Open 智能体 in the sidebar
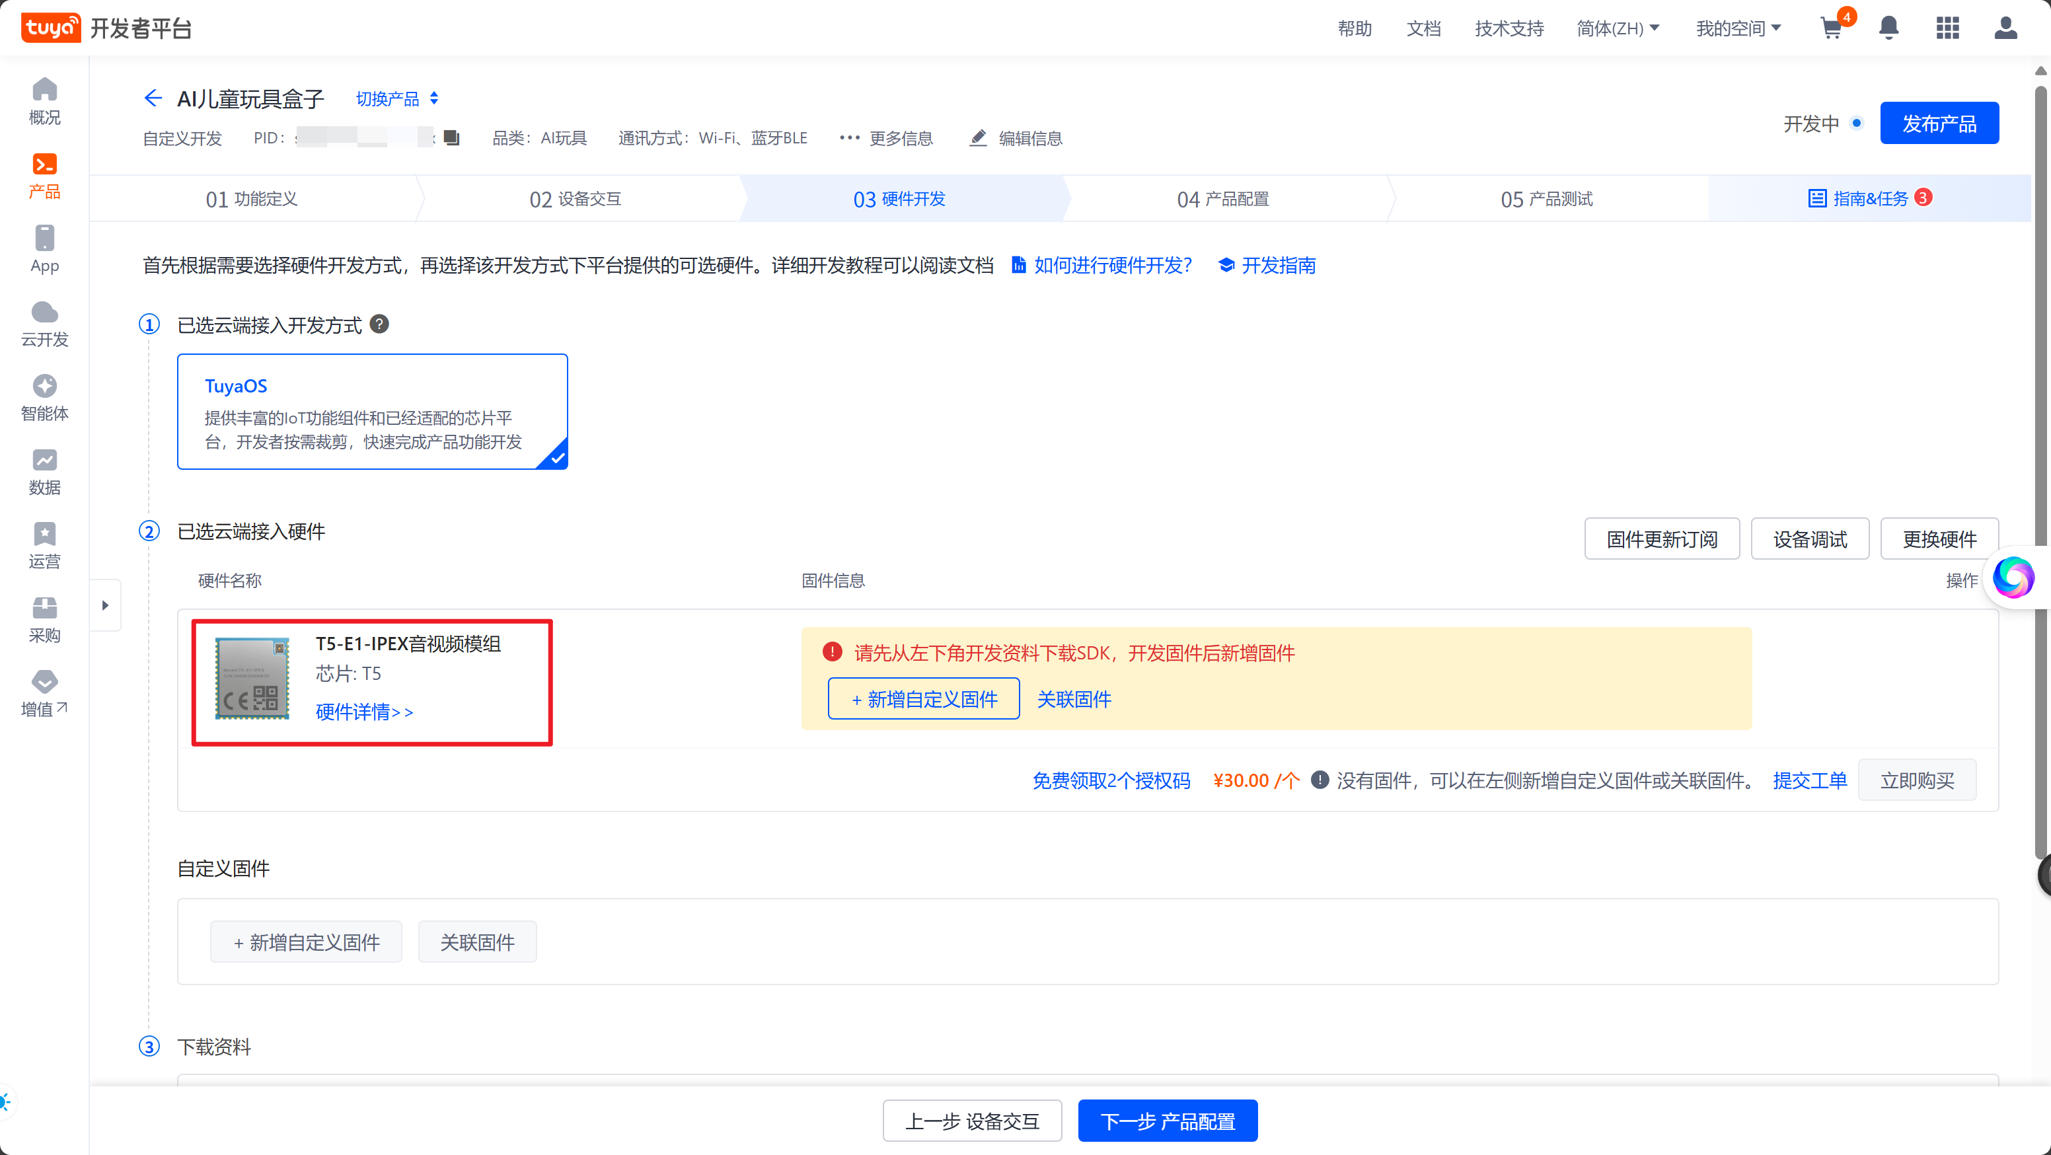2051x1155 pixels. [x=44, y=397]
